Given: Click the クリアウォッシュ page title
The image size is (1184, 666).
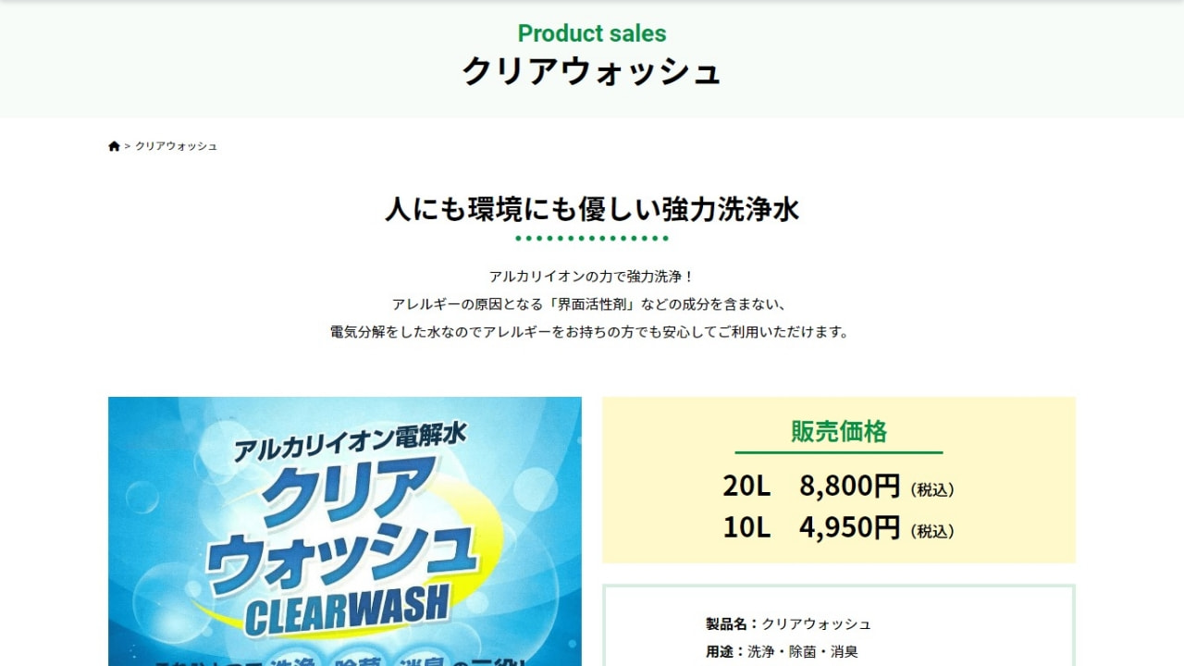Looking at the screenshot, I should (x=592, y=72).
